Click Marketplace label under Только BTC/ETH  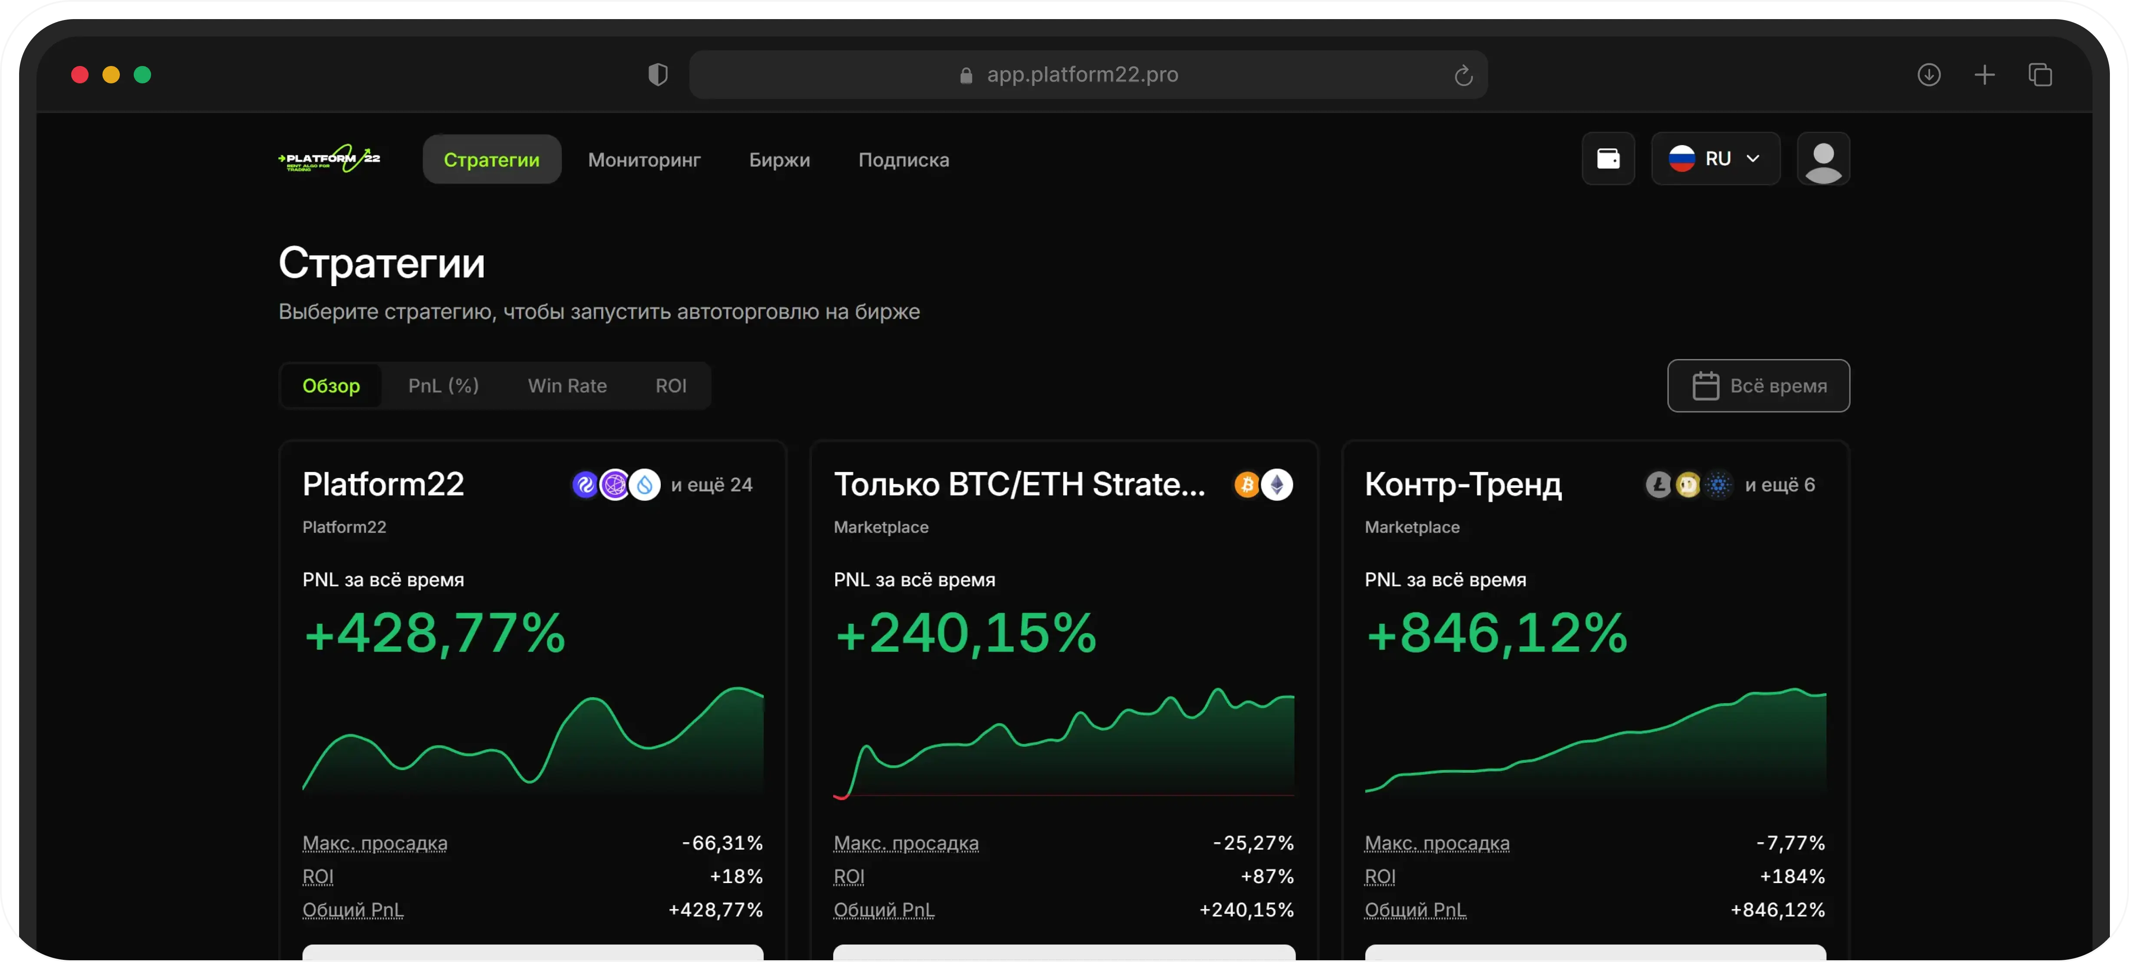point(880,527)
